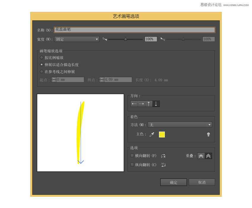Click the 名称 field containing 花蕊画笔
This screenshot has height=208, width=252.
click(x=135, y=30)
